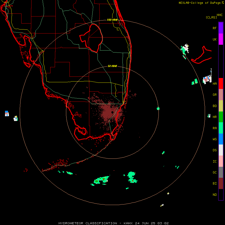Click the black radar site dot
This screenshot has height=225, width=225.
(112, 112)
